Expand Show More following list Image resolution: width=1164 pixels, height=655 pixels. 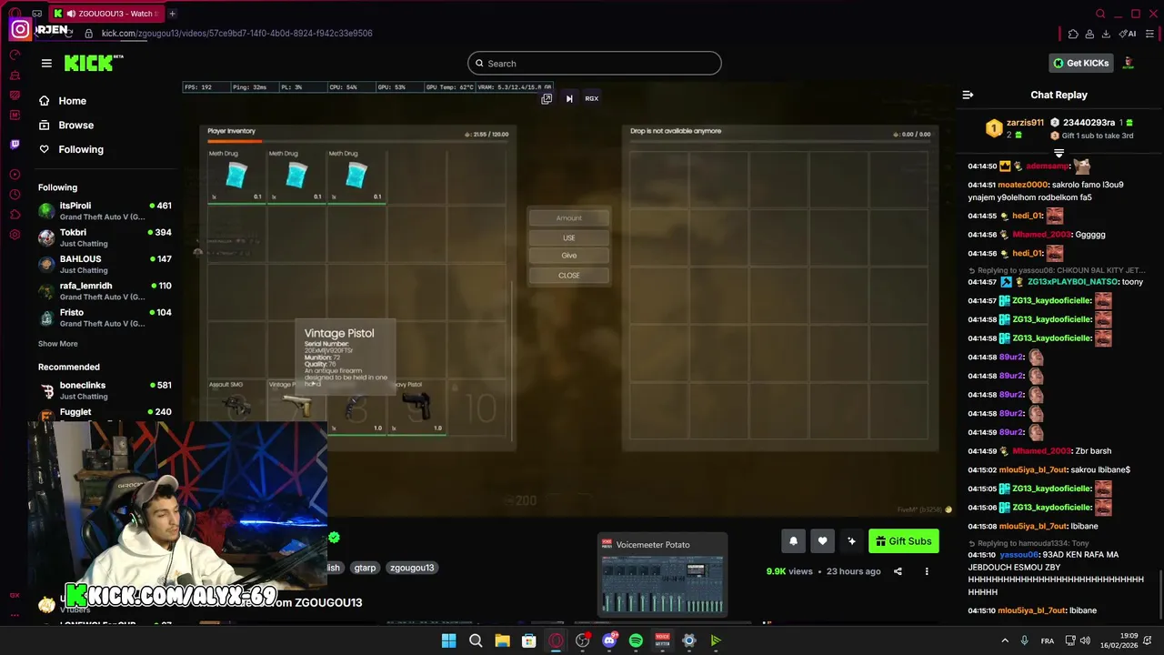(57, 344)
